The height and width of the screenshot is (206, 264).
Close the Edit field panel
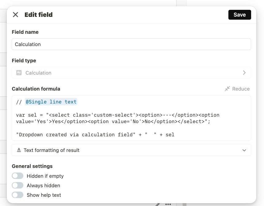pyautogui.click(x=15, y=15)
